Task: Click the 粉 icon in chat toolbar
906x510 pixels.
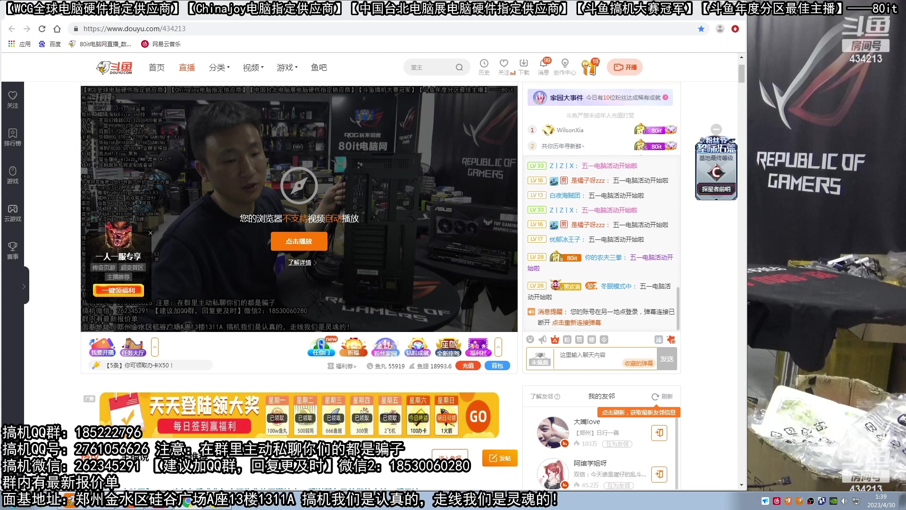Action: [x=567, y=340]
